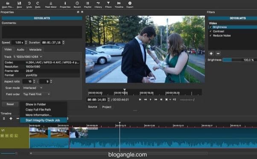Click the player volume icon

coord(174,100)
